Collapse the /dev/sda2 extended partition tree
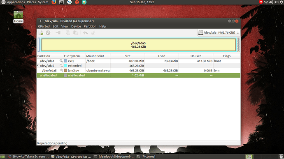Screen dimensions: 284x159 click(x=38, y=65)
